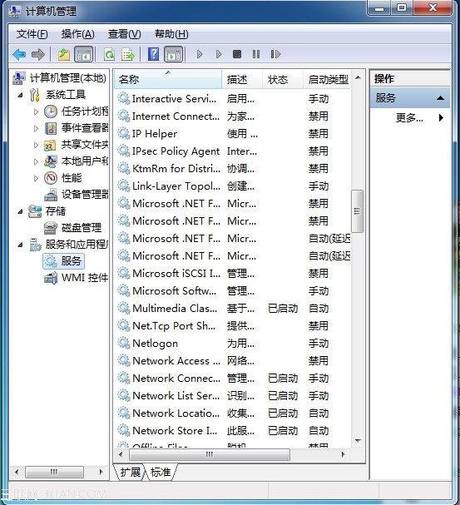
Task: Select 共享文件夹 icon in tree
Action: click(50, 146)
